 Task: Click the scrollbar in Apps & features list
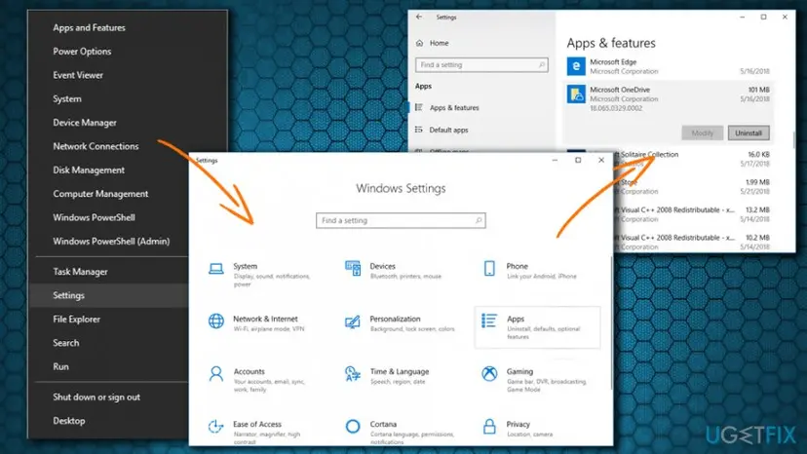tap(793, 140)
